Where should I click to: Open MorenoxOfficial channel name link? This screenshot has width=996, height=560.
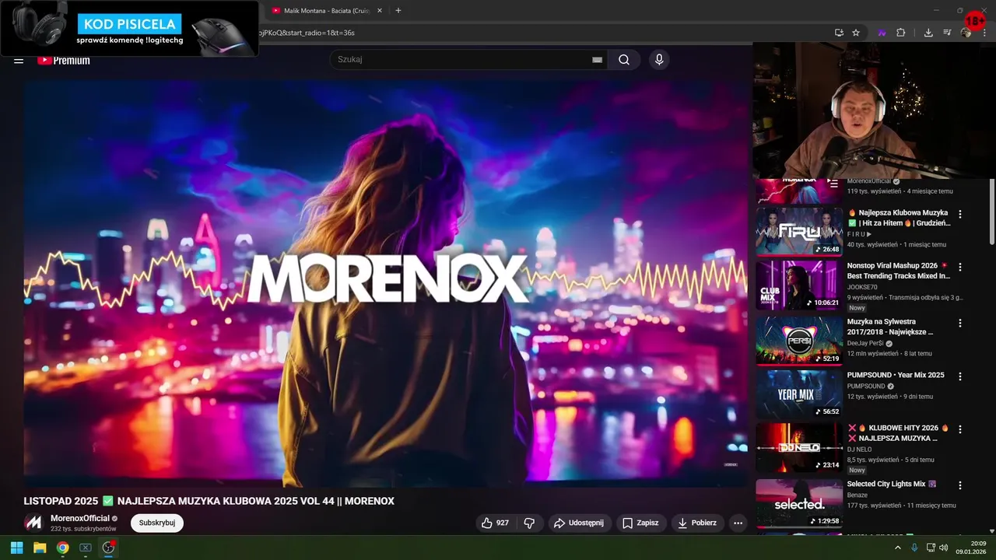[x=80, y=518]
